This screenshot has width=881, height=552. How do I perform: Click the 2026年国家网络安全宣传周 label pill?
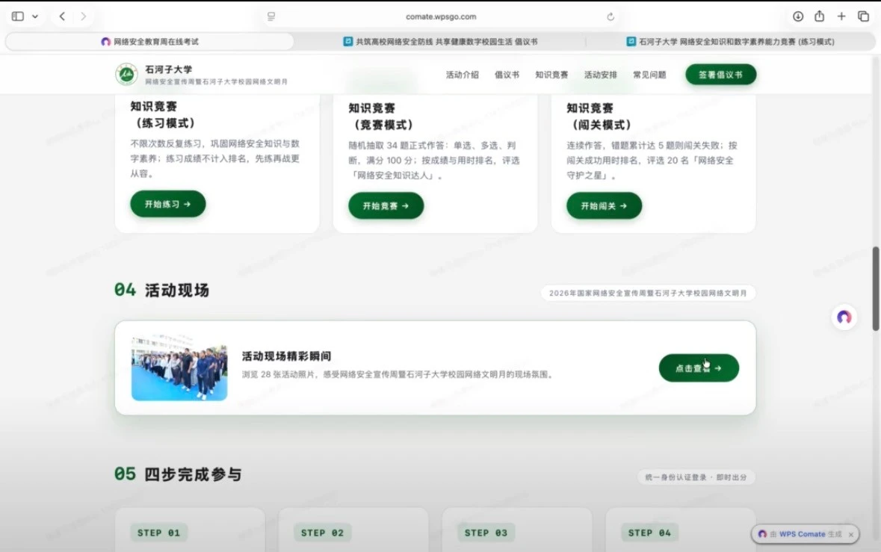648,293
